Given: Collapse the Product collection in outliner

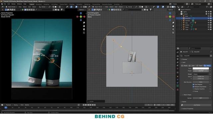Looking at the screenshot, I should pyautogui.click(x=179, y=14).
